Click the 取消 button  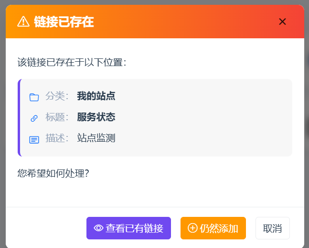coord(273,228)
